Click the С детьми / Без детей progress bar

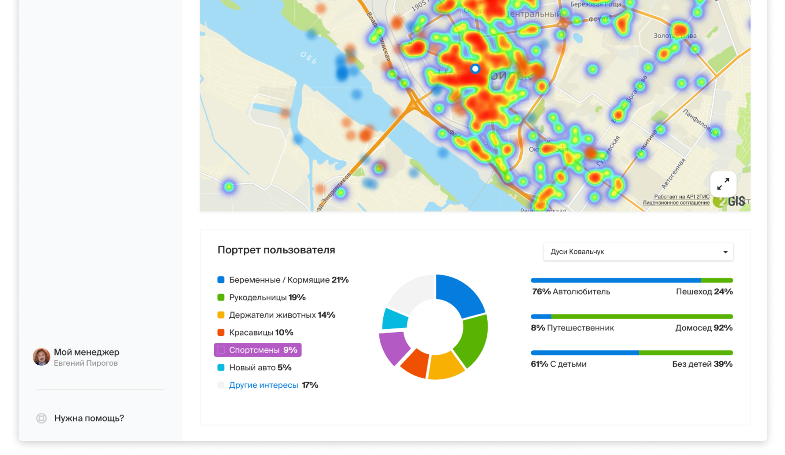[x=632, y=353]
